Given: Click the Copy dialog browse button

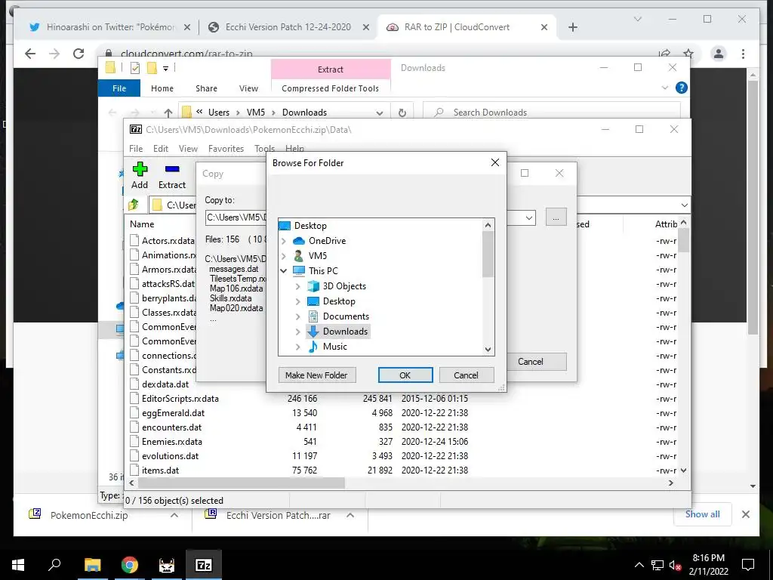Looking at the screenshot, I should pyautogui.click(x=556, y=217).
